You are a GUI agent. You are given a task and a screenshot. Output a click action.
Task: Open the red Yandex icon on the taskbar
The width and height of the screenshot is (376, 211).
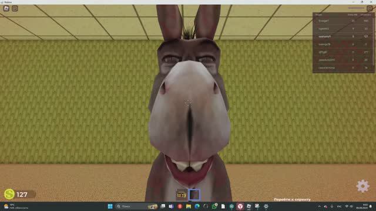(x=180, y=206)
